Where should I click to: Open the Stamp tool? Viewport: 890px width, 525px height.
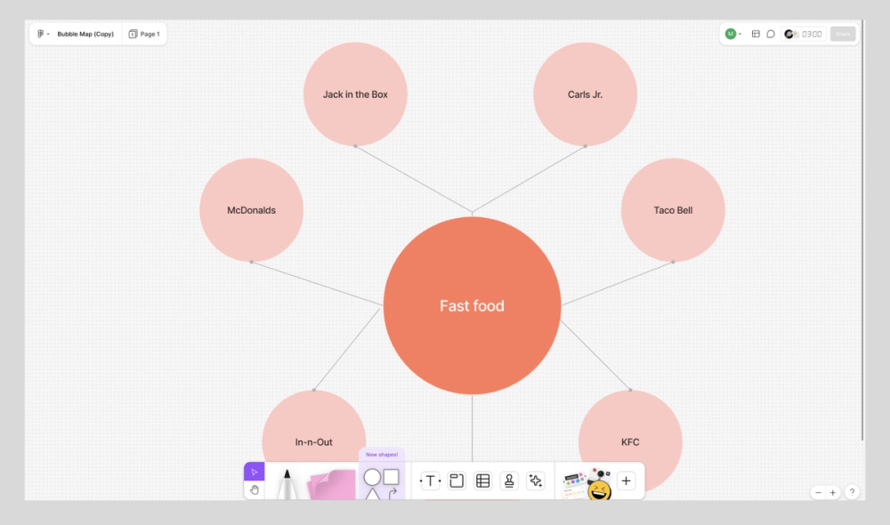point(508,480)
